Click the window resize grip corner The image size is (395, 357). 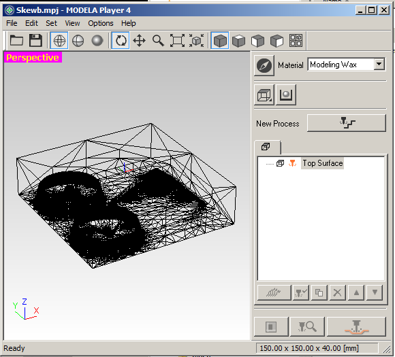pos(386,350)
